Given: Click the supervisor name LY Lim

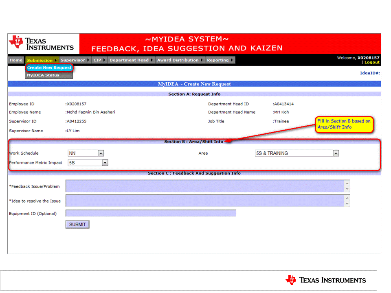Looking at the screenshot, I should 72,131.
